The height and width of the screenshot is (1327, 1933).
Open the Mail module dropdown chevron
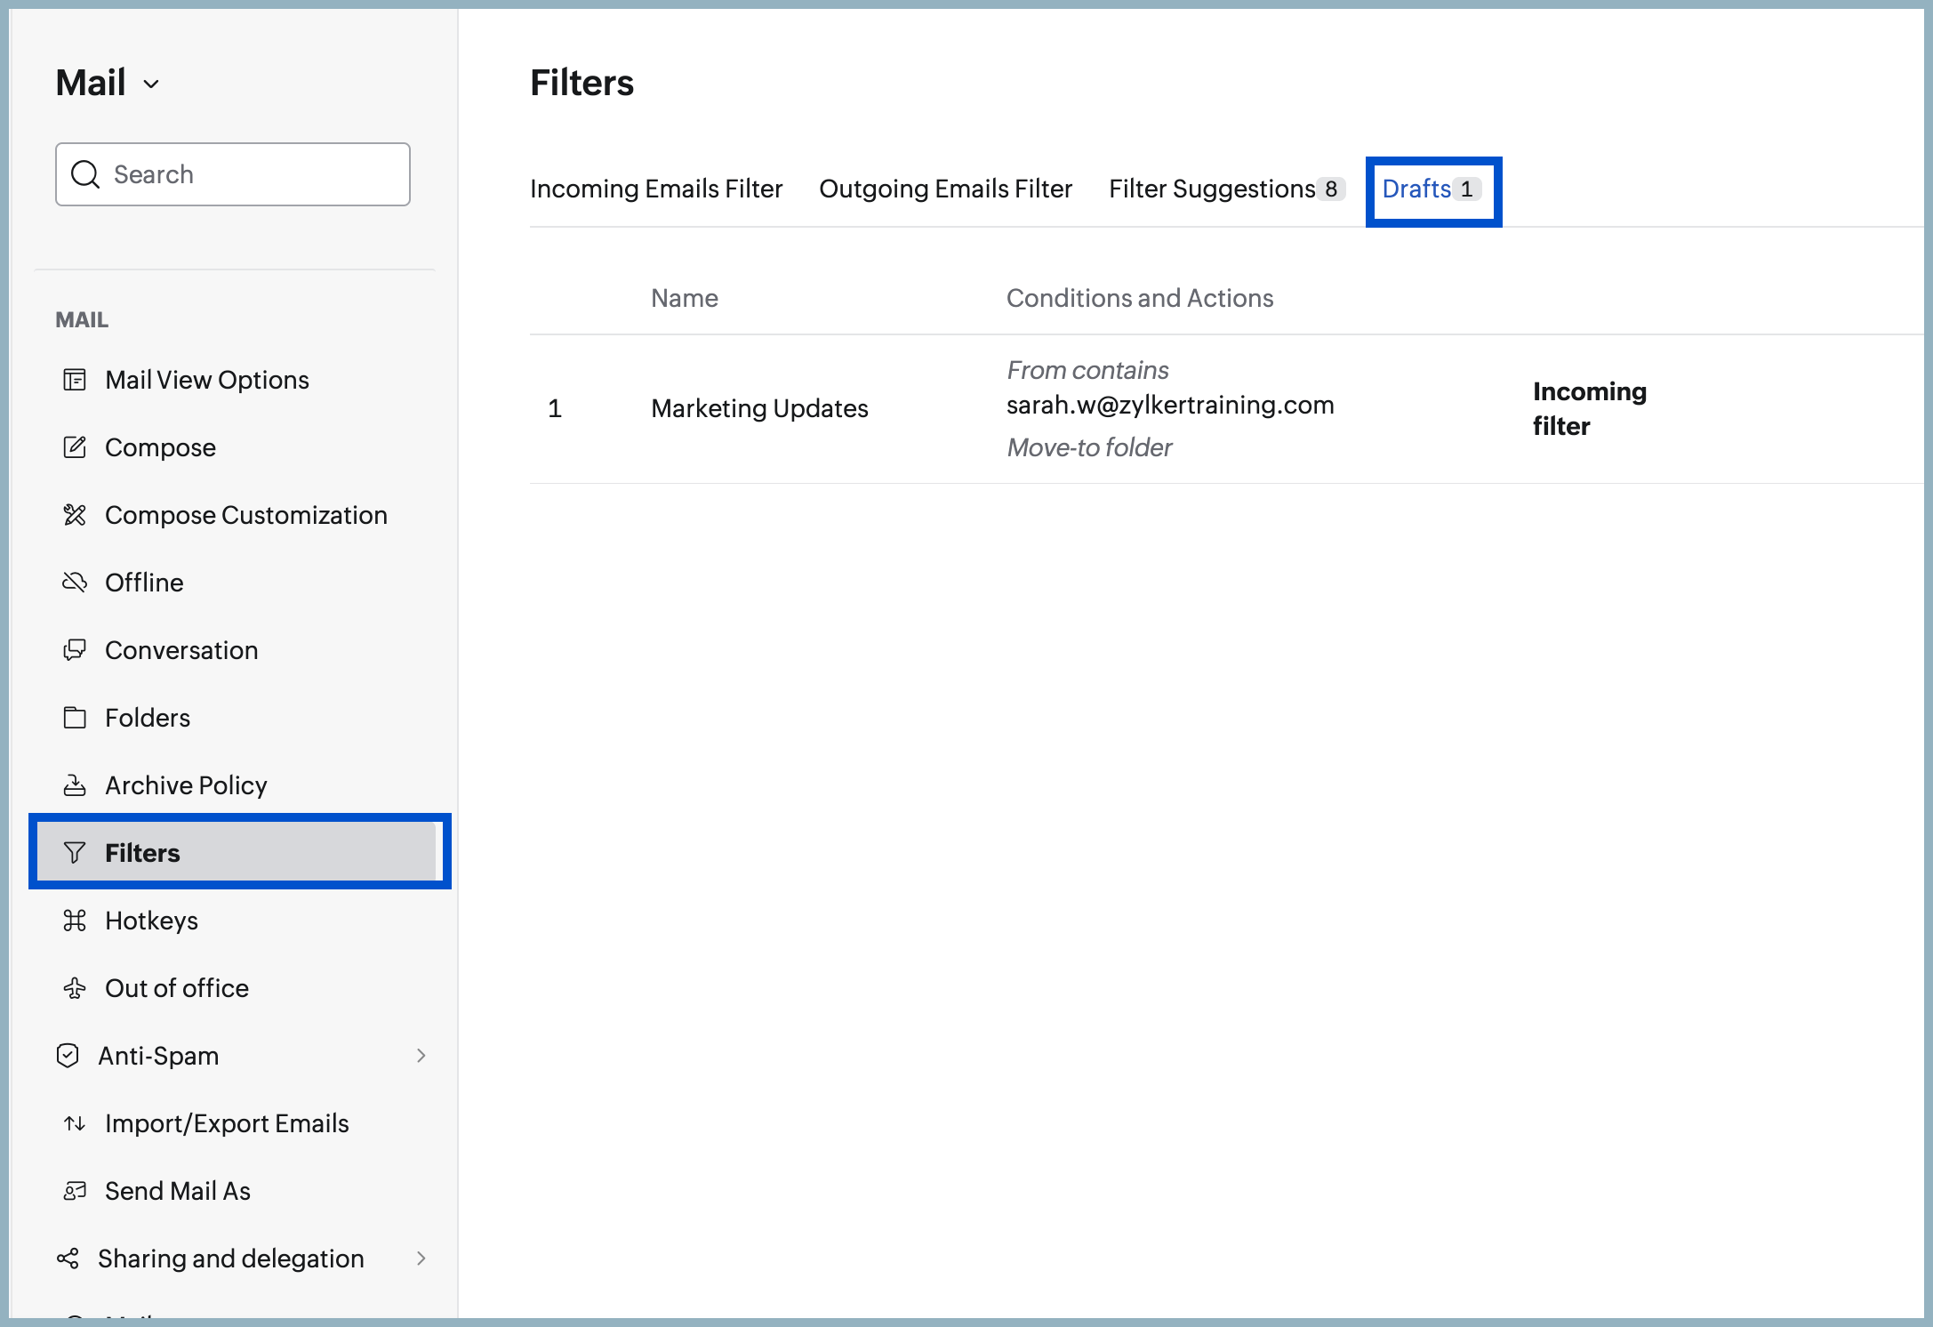(151, 84)
